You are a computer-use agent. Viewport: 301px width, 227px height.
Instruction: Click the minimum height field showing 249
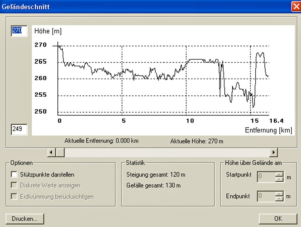pyautogui.click(x=19, y=129)
